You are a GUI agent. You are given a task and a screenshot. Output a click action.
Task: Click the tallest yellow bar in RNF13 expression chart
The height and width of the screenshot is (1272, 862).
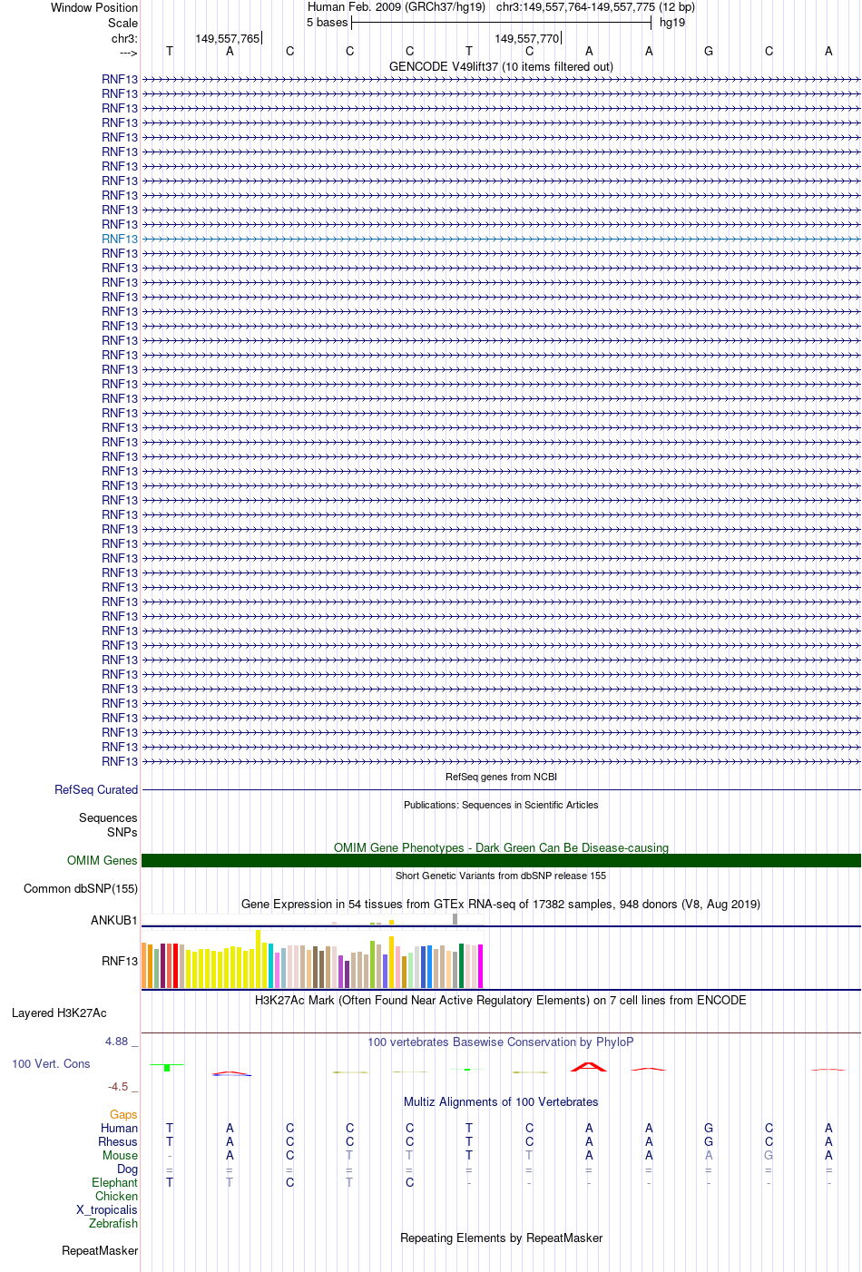(259, 959)
